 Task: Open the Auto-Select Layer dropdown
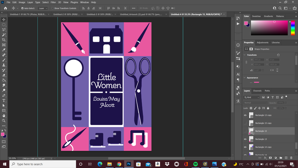(43, 8)
